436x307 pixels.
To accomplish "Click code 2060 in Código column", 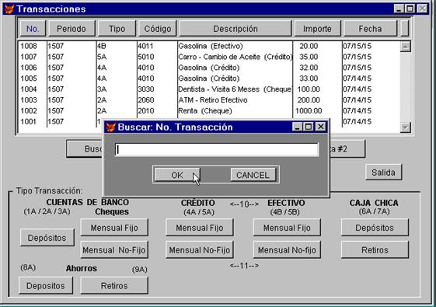I will coord(145,99).
